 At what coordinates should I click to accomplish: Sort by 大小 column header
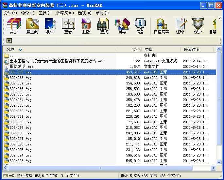[x=129, y=50]
